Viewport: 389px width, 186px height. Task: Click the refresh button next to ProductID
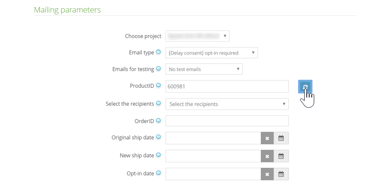[x=305, y=87]
